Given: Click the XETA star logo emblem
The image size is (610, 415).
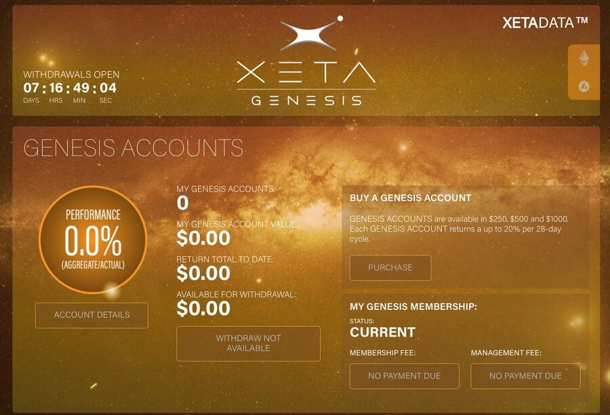Looking at the screenshot, I should [312, 33].
